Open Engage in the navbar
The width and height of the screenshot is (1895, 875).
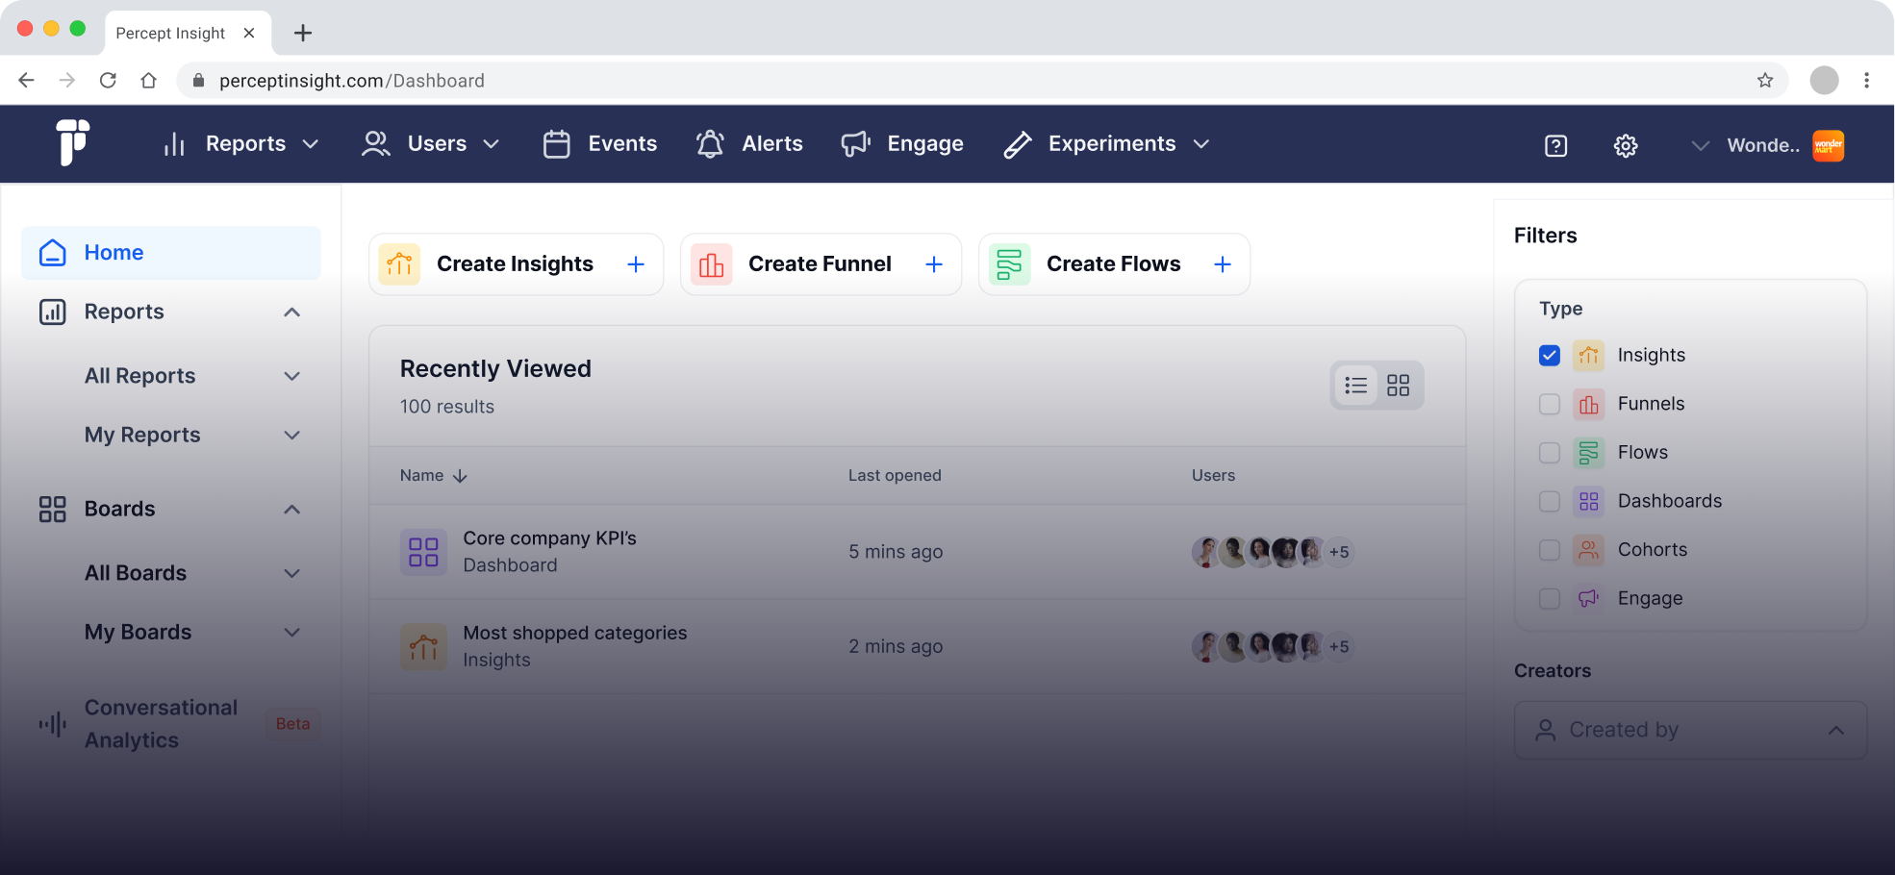902,144
